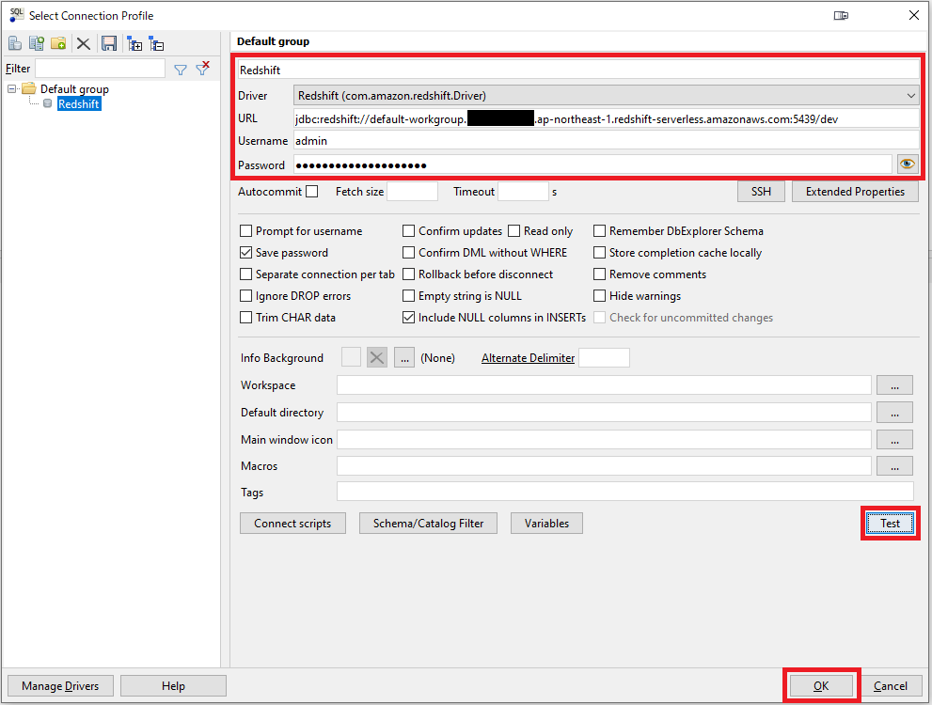Click the Password field

[592, 164]
